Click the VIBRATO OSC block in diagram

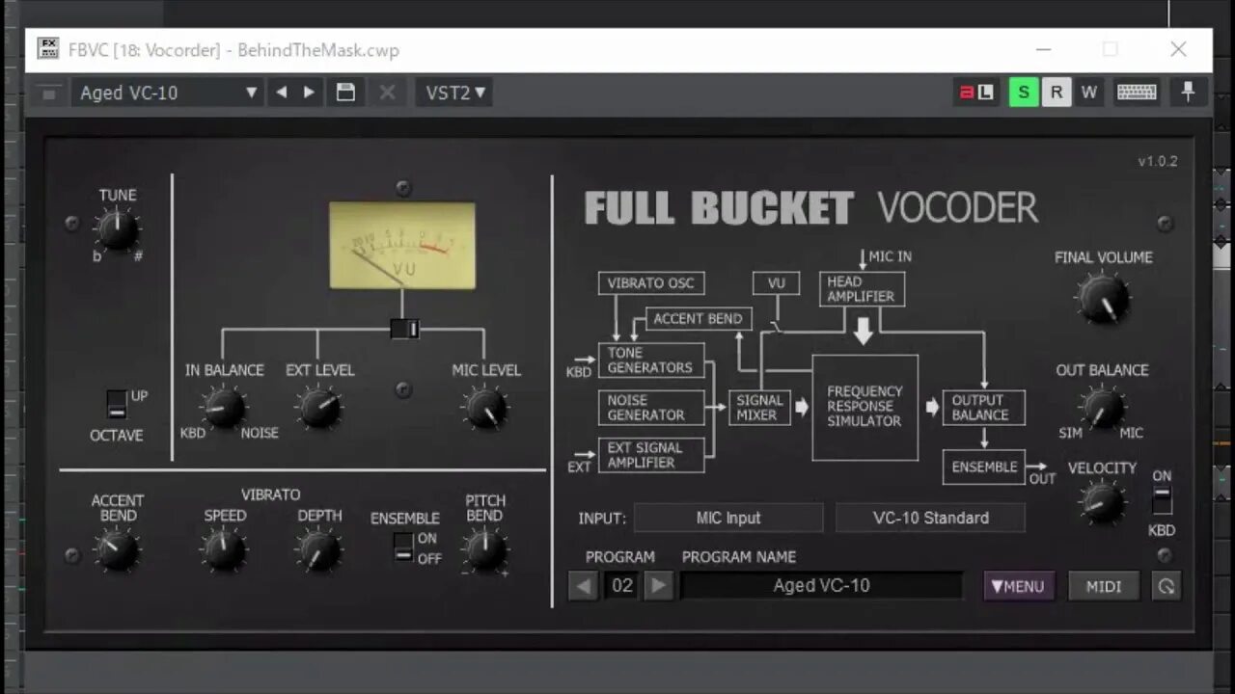click(x=651, y=282)
